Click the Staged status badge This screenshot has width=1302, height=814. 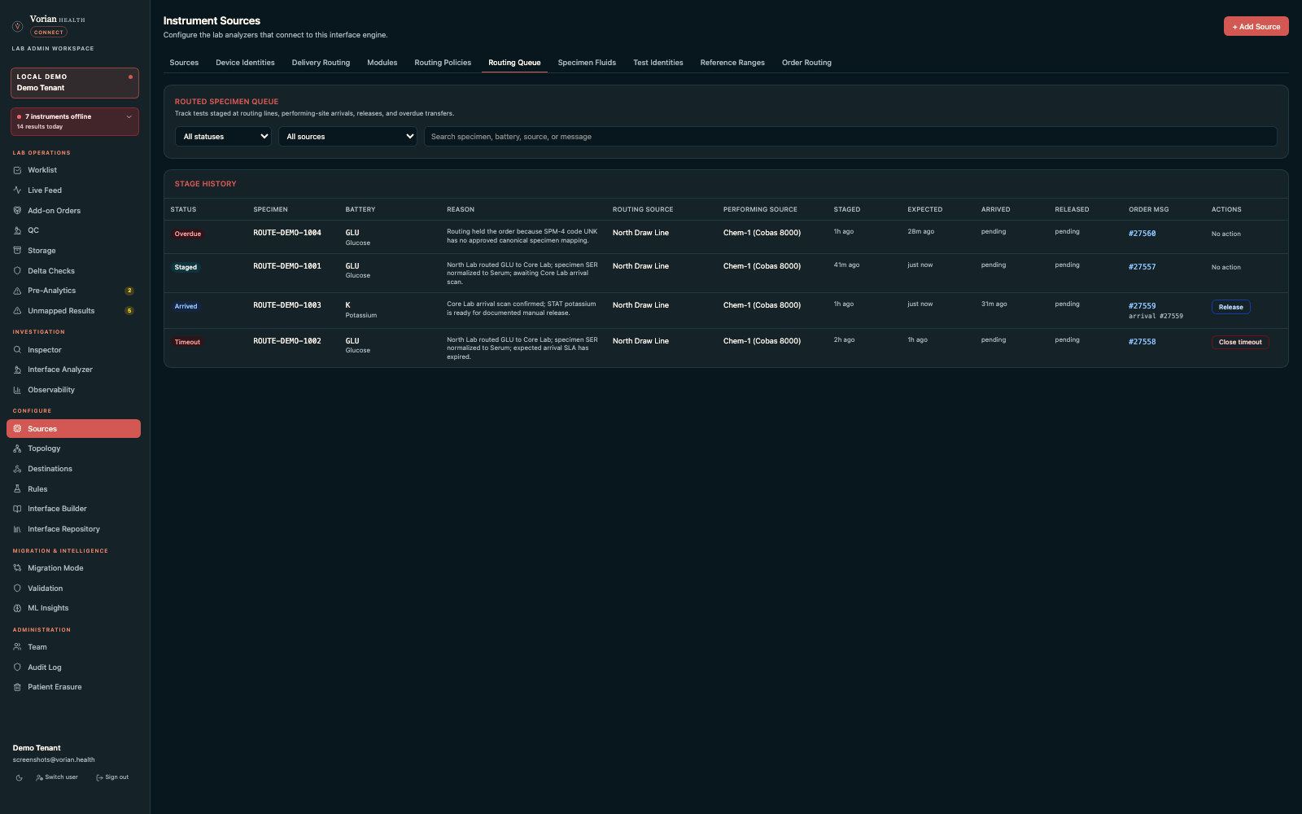(x=186, y=267)
